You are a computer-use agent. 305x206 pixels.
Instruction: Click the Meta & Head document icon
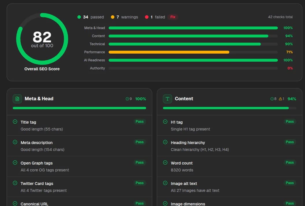17,99
